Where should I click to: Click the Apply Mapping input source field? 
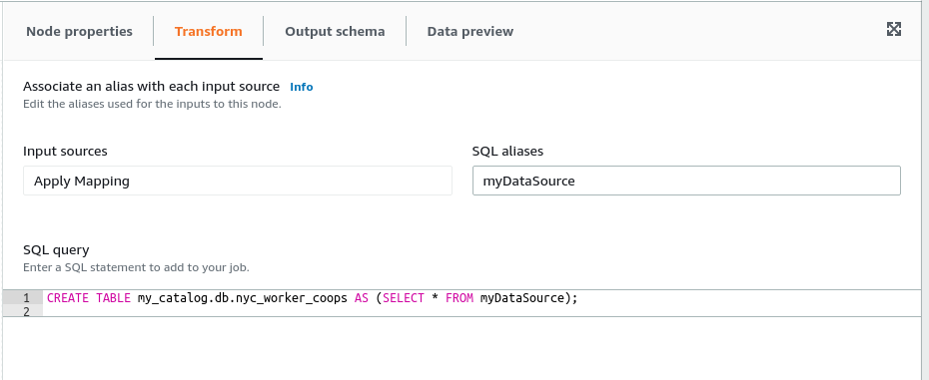(x=238, y=181)
